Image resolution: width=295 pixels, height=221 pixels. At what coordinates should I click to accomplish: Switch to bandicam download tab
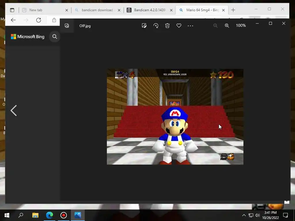pyautogui.click(x=97, y=10)
